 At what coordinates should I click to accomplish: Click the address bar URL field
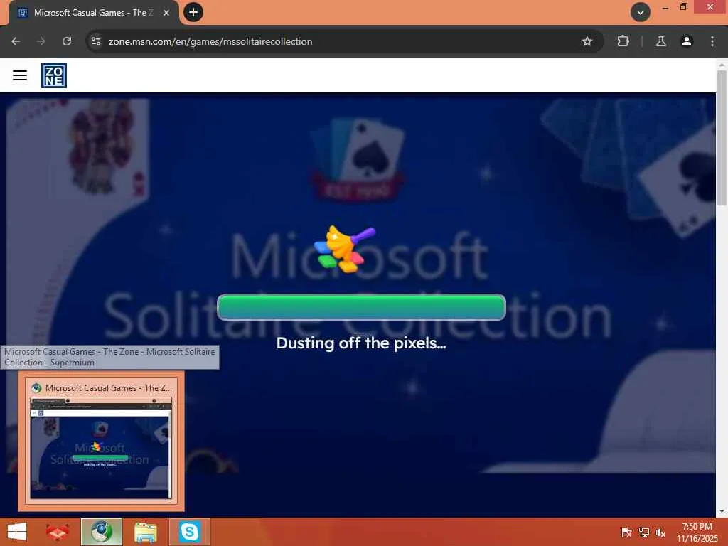343,41
